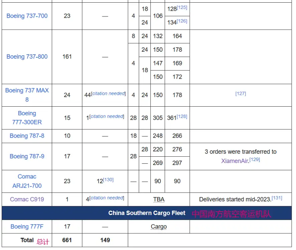Select the Total row label
296x250 pixels.
(x=27, y=240)
